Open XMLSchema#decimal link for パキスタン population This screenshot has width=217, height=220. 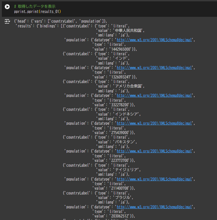click(x=154, y=151)
